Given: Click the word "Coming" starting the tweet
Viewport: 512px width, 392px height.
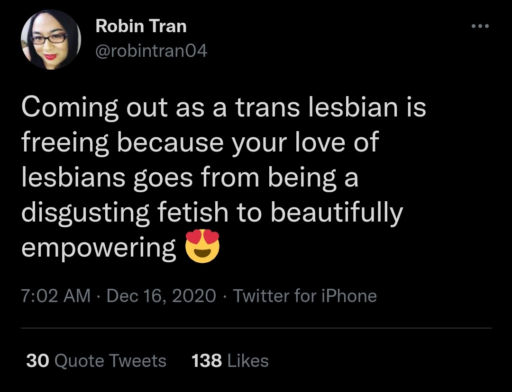Looking at the screenshot, I should pos(70,108).
